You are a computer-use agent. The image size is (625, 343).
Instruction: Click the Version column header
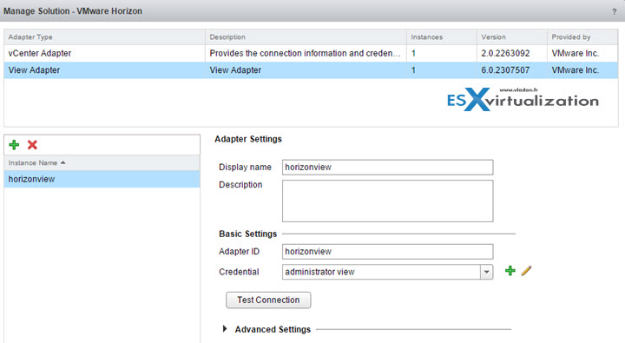[512, 37]
